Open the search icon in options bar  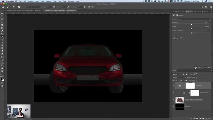tap(202, 7)
